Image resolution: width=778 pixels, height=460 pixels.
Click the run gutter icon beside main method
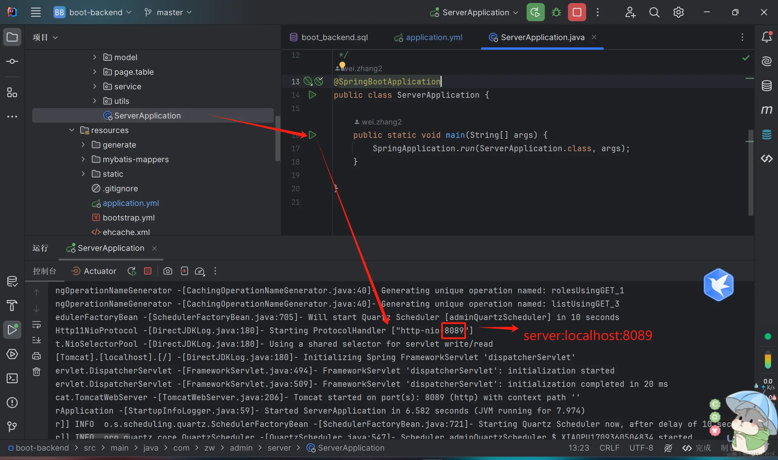pos(312,135)
